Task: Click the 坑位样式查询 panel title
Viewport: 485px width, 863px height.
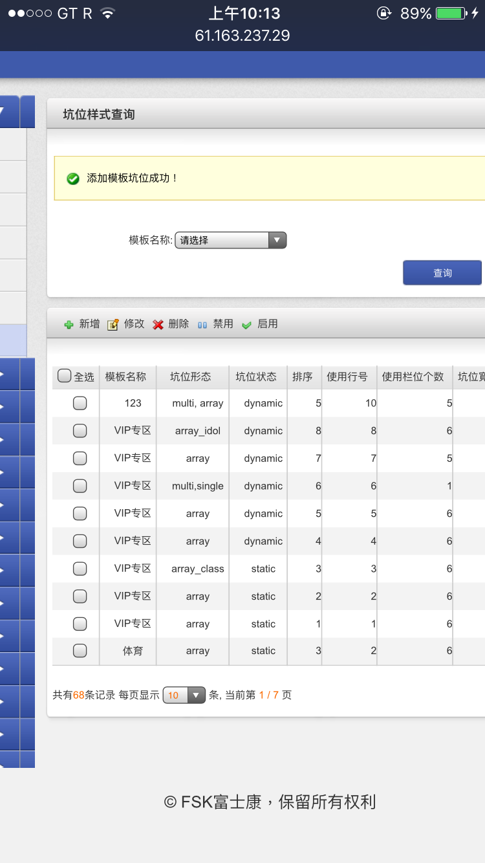Action: click(99, 115)
